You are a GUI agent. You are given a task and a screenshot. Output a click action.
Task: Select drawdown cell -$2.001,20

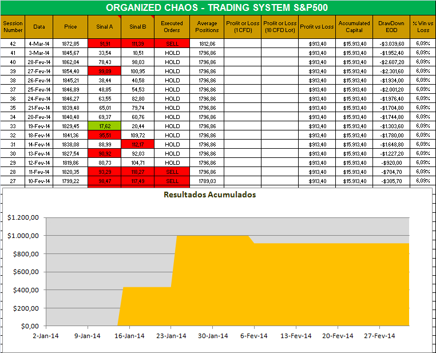[391, 89]
